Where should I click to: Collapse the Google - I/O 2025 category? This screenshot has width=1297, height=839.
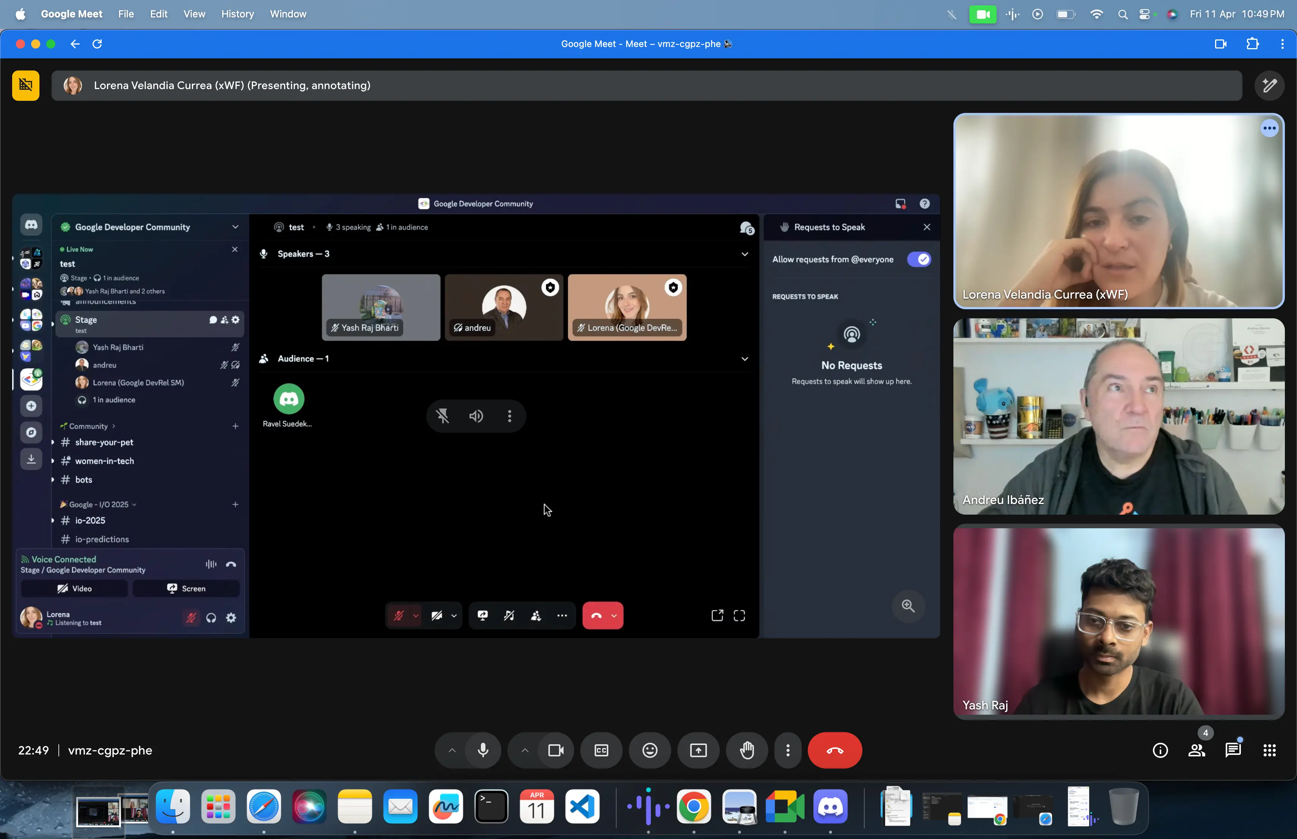point(98,504)
